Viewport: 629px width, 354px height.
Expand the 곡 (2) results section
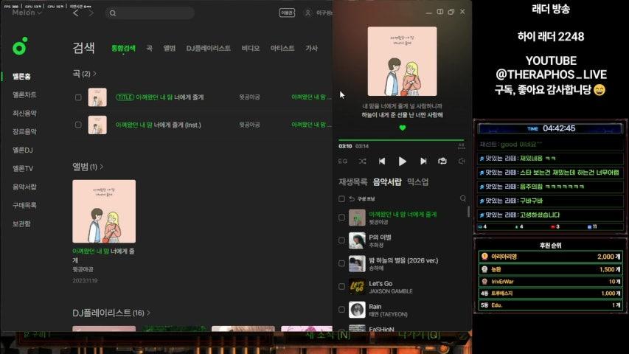point(84,74)
